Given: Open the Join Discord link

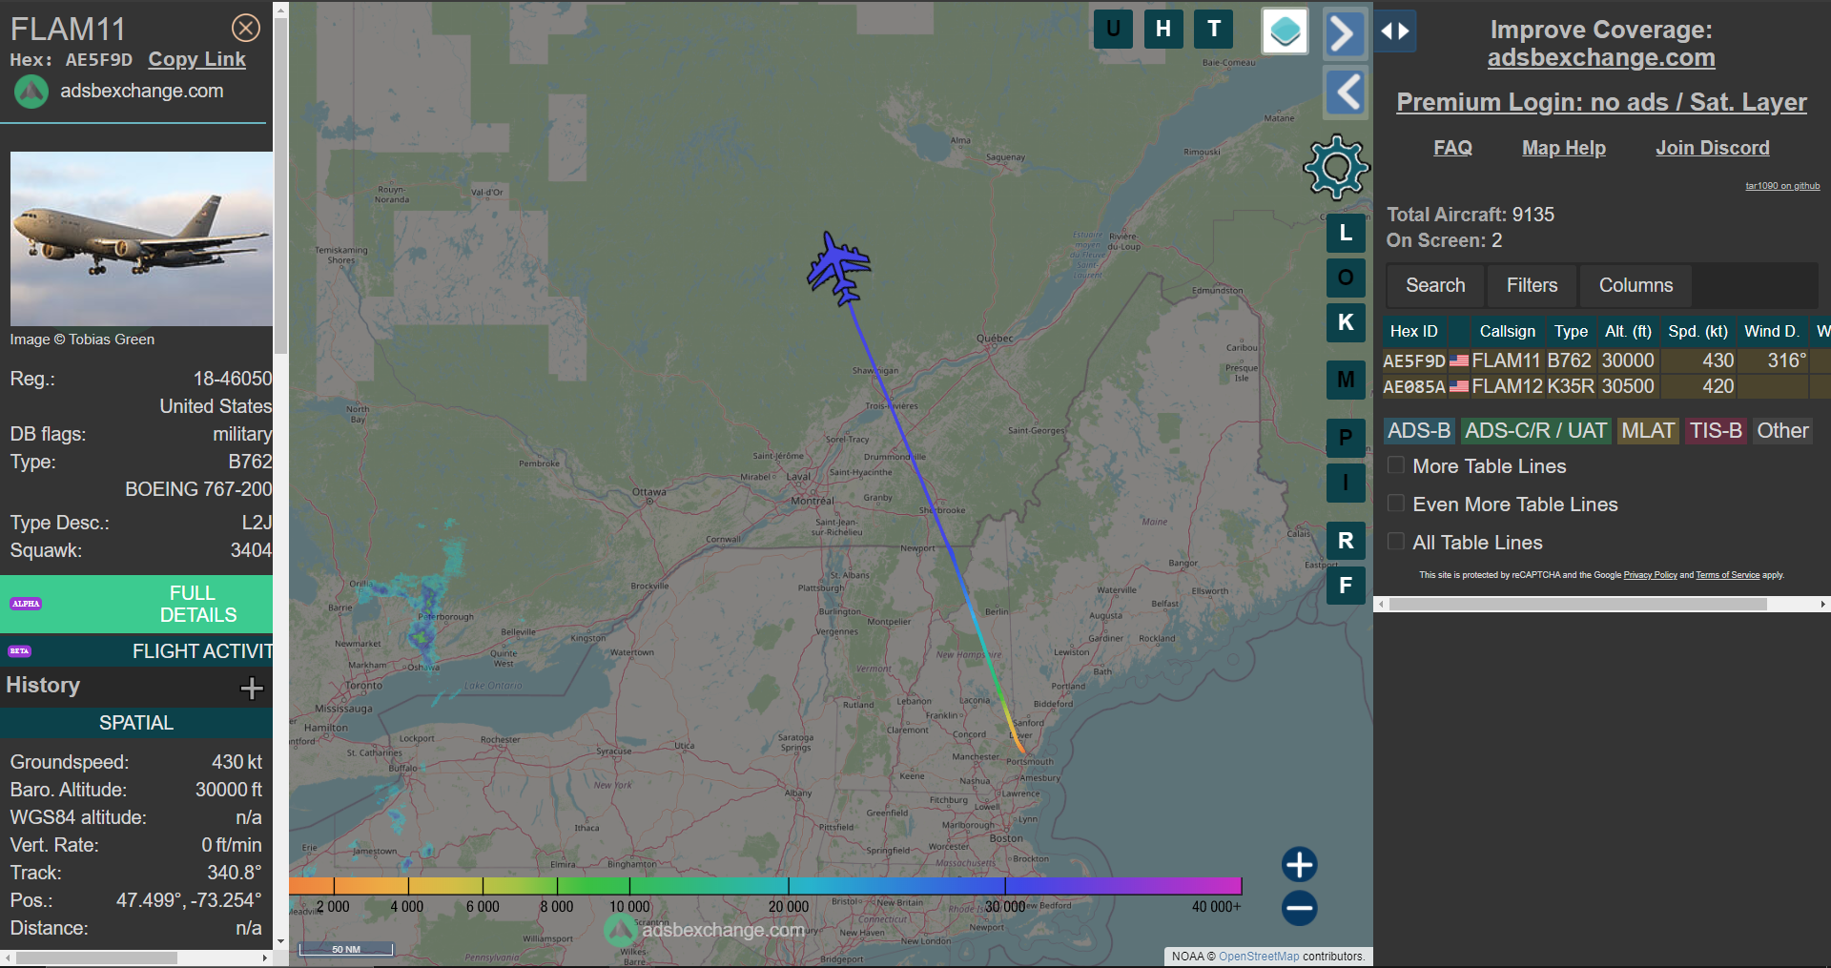Looking at the screenshot, I should [x=1712, y=148].
